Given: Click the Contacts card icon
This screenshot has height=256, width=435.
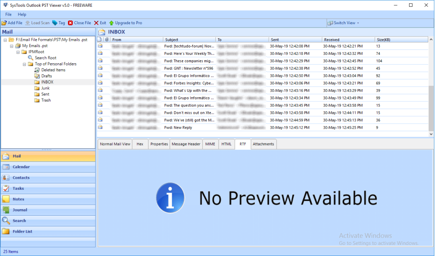Looking at the screenshot, I should tap(6, 178).
